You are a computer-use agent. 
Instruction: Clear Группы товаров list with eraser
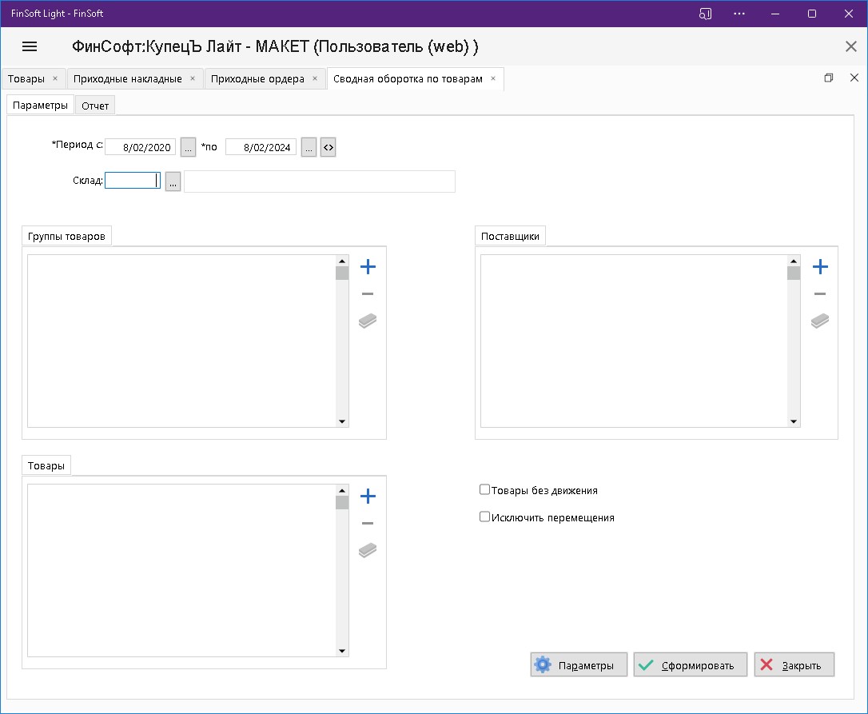368,321
